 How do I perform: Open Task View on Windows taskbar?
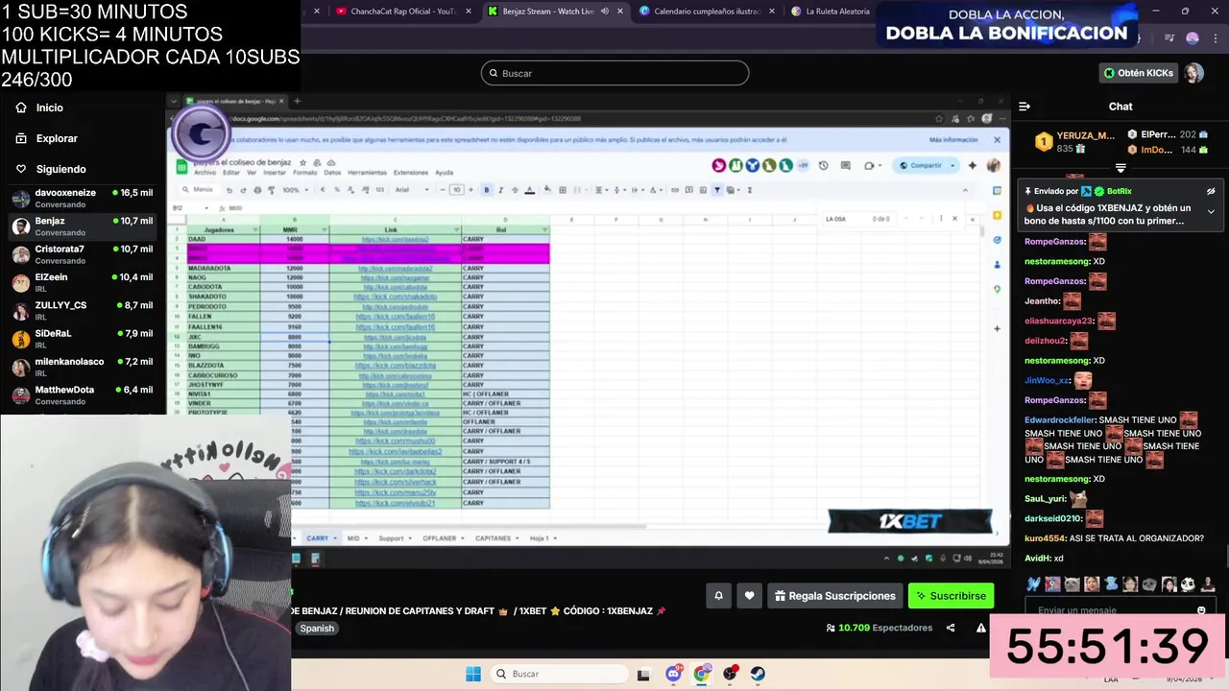644,674
